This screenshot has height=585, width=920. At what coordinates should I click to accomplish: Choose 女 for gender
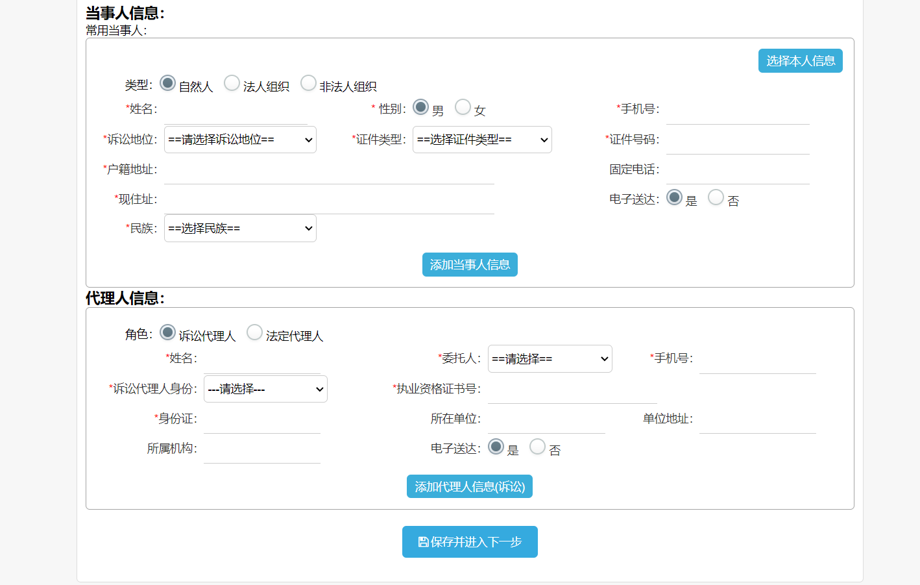click(x=463, y=107)
